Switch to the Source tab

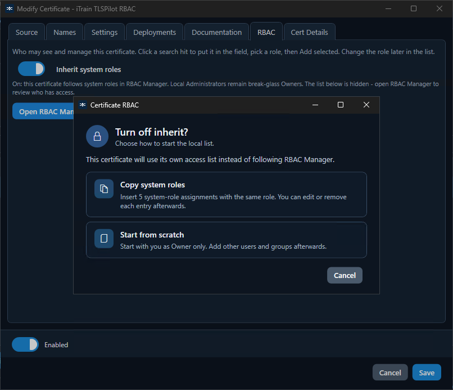tap(26, 32)
